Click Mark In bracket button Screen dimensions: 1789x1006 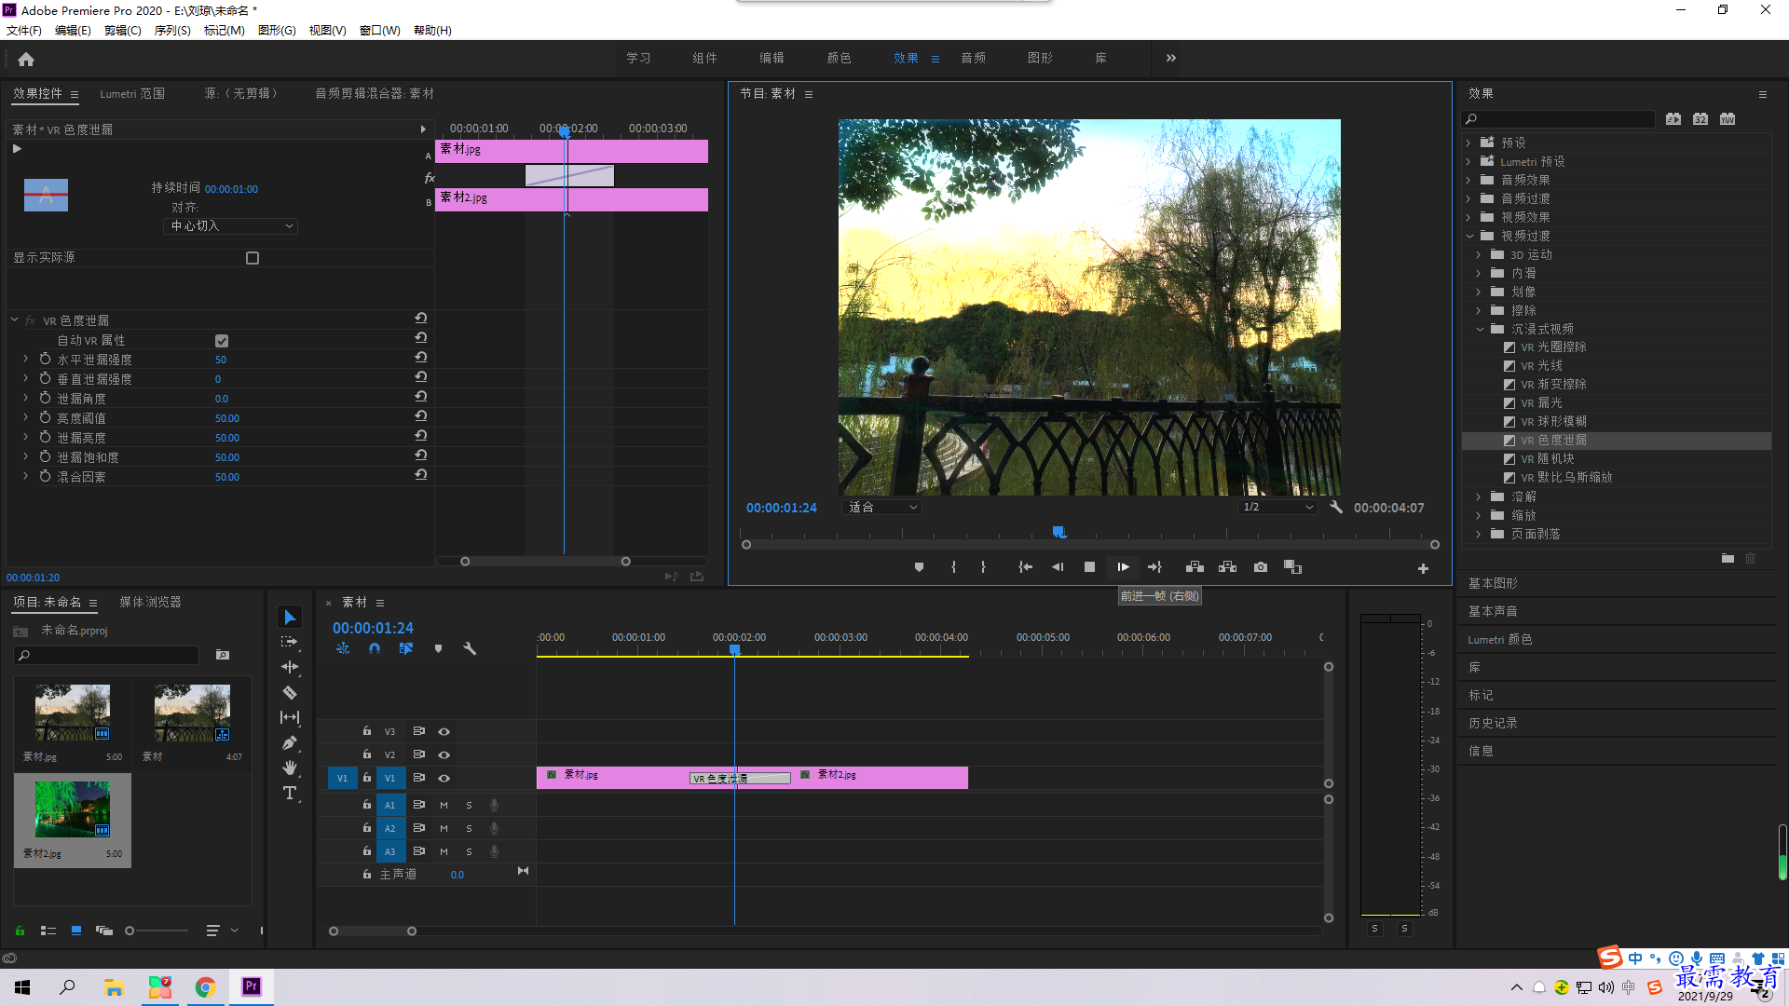(953, 566)
